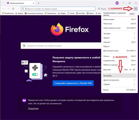139x120 pixels.
Task: Click the zoom in plus icon in menu
Action: 130,70
